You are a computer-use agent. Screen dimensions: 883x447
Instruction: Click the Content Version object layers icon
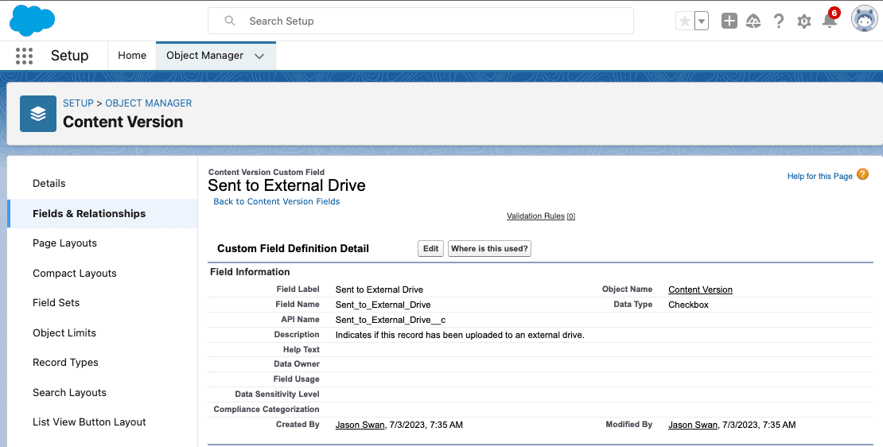[x=38, y=114]
